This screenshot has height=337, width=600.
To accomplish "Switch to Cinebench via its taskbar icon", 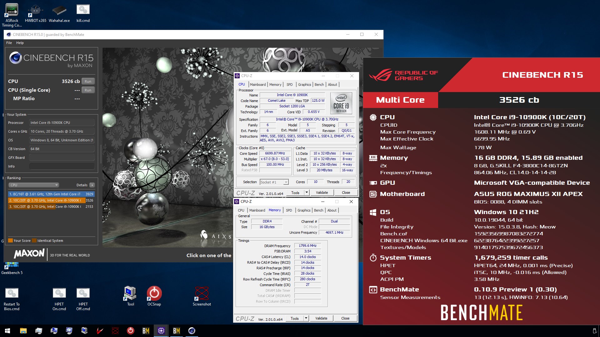I will click(x=192, y=331).
